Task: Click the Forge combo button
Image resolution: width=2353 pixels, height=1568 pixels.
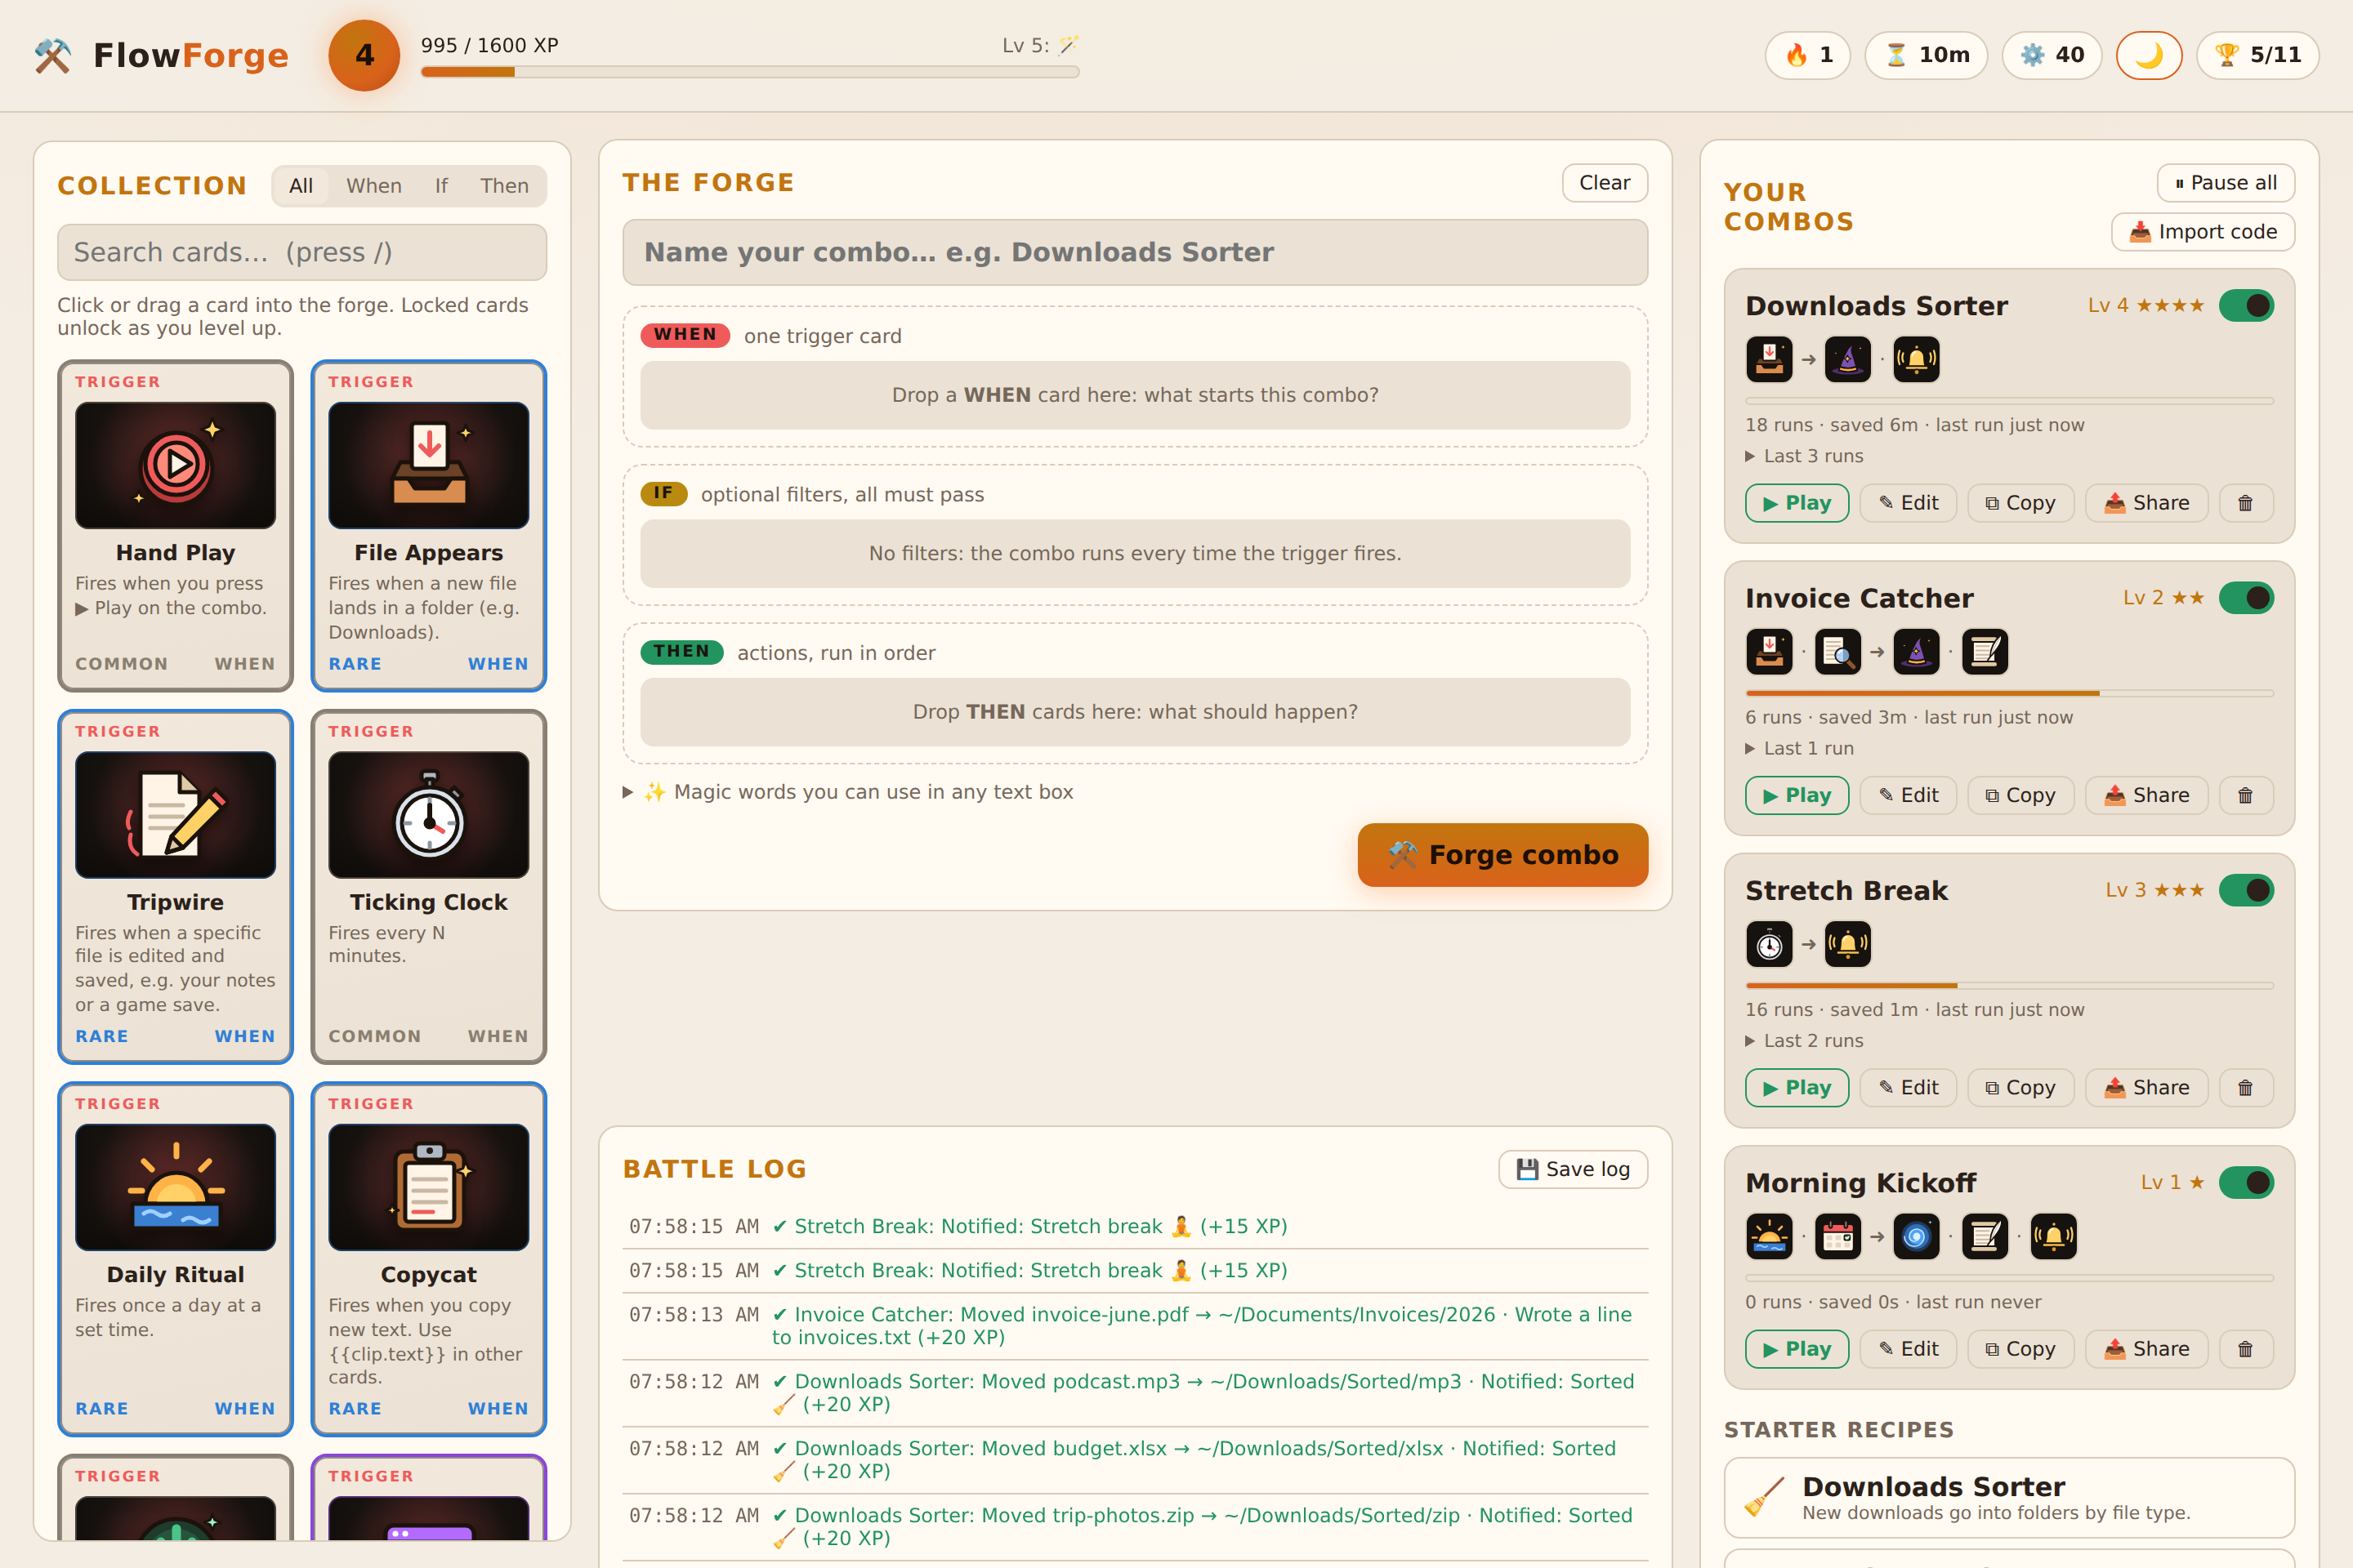Action: pyautogui.click(x=1502, y=855)
